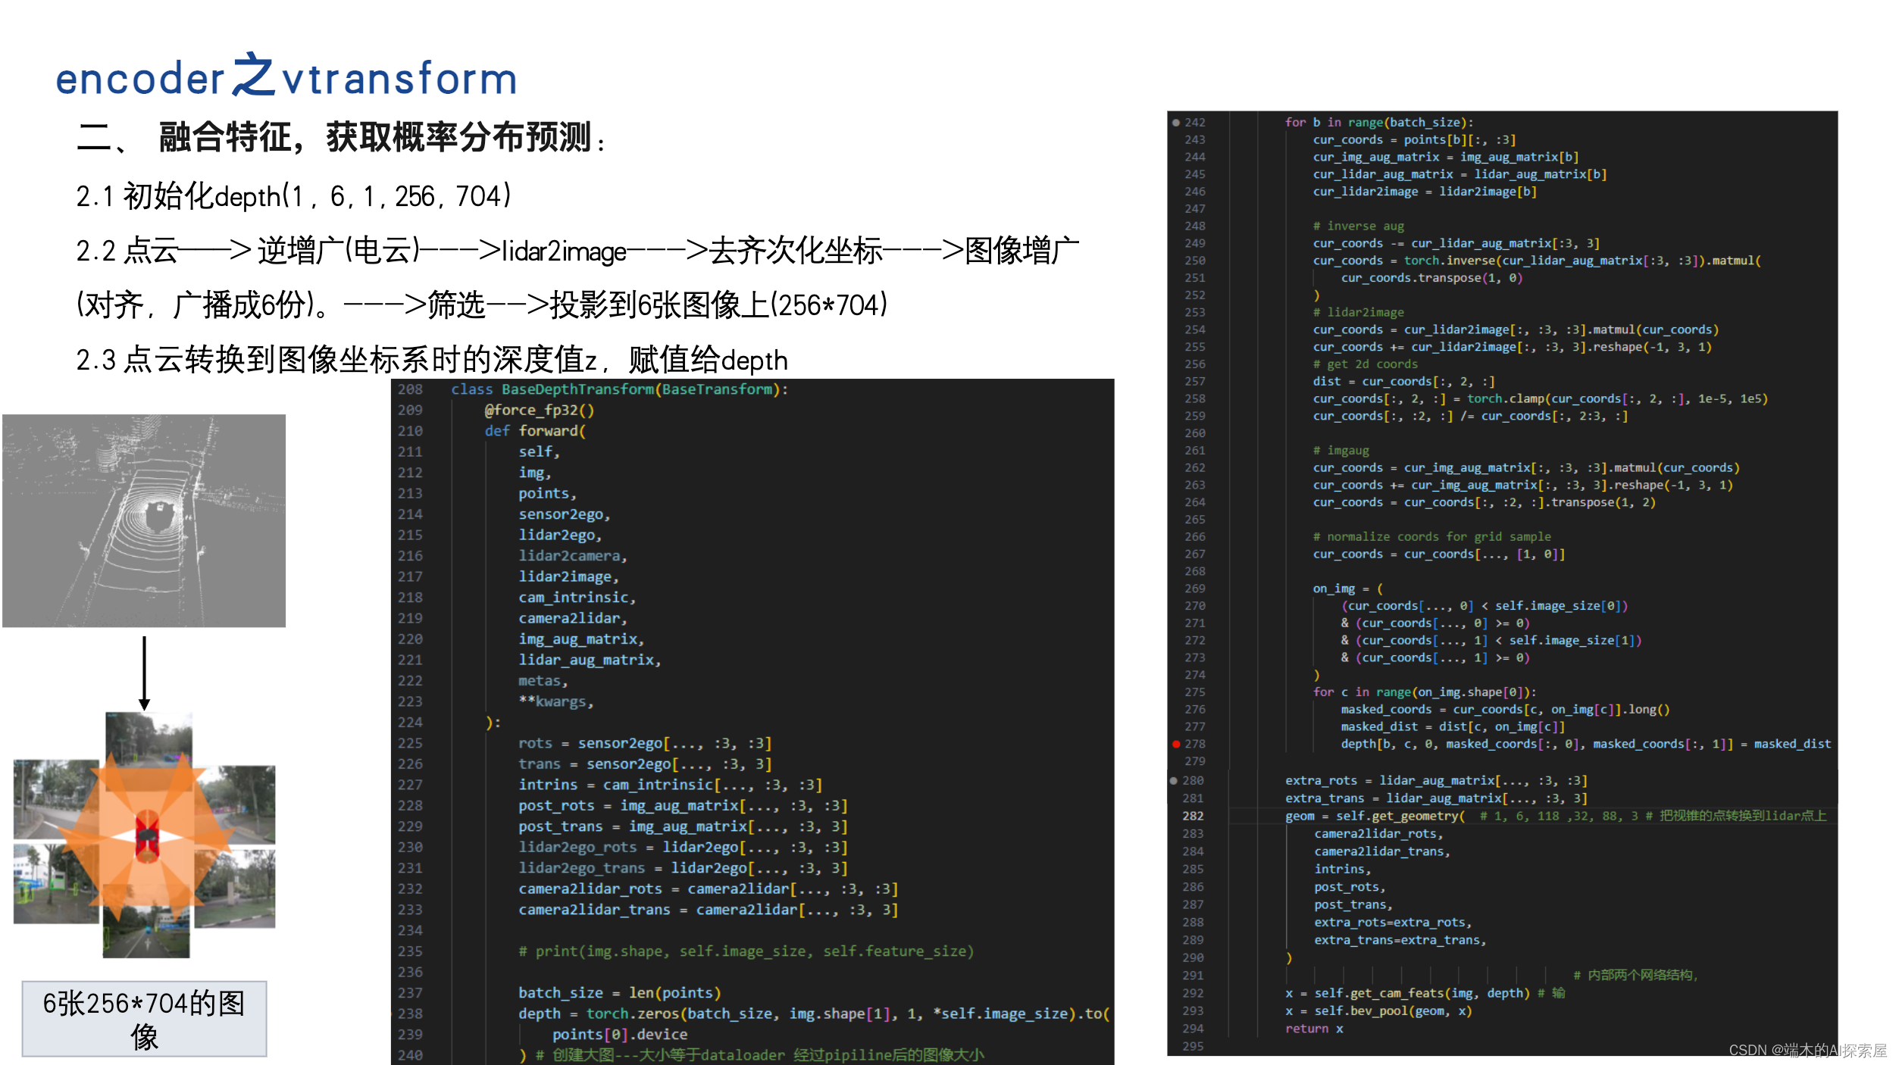Viewport: 1899px width, 1065px height.
Task: Click the 6张256*704的图像 text box
Action: (x=144, y=1019)
